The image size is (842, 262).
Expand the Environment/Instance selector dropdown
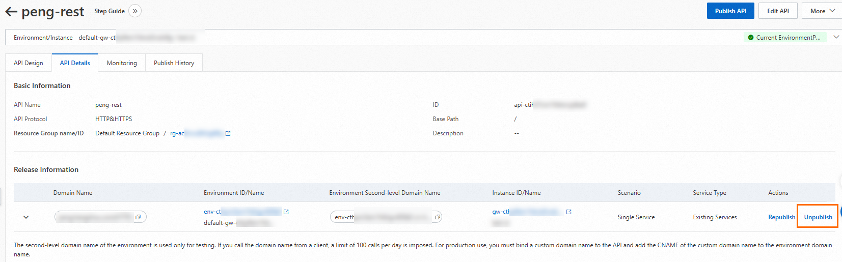[836, 37]
